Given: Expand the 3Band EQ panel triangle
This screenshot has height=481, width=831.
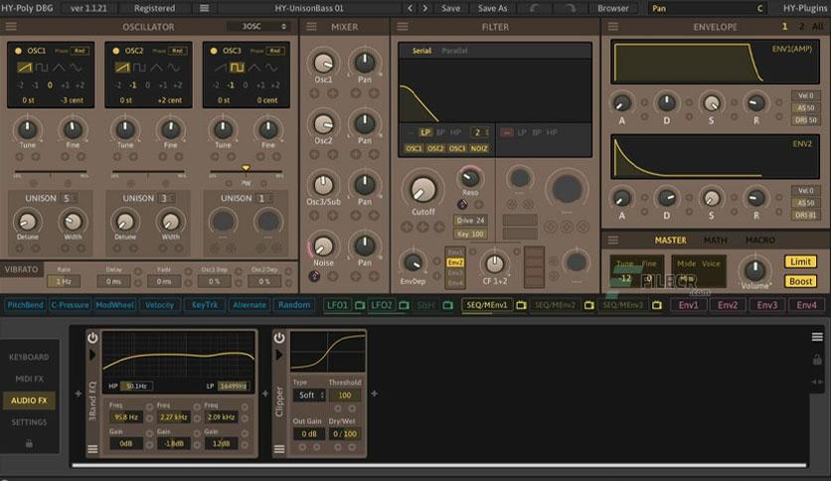Looking at the screenshot, I should (92, 355).
